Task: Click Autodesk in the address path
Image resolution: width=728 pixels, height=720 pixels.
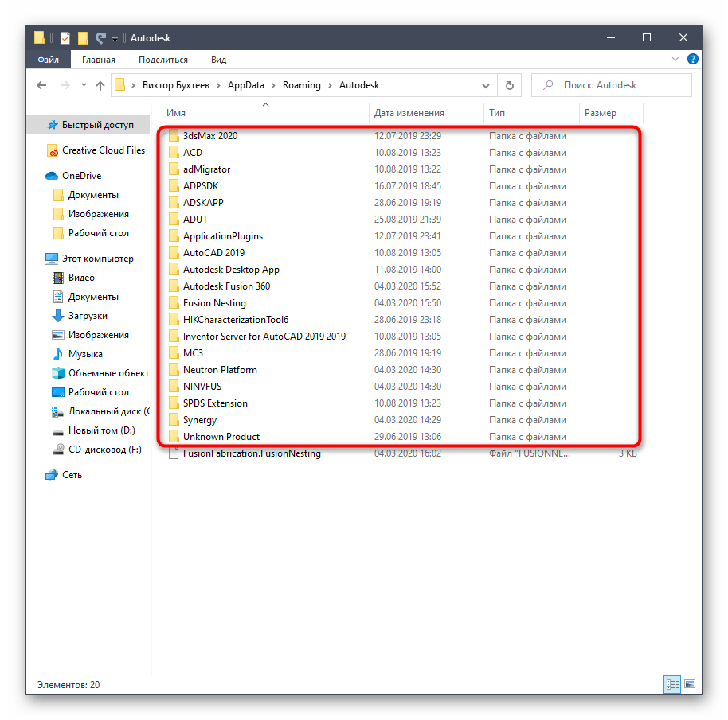Action: click(x=359, y=85)
